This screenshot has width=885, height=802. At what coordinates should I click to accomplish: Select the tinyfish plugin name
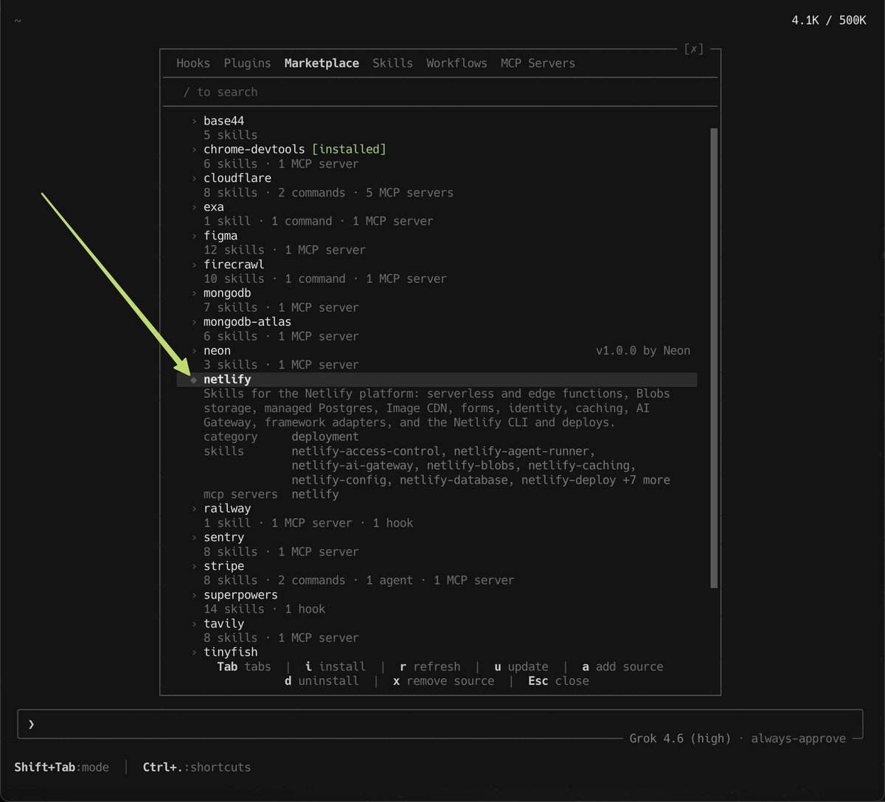[231, 652]
